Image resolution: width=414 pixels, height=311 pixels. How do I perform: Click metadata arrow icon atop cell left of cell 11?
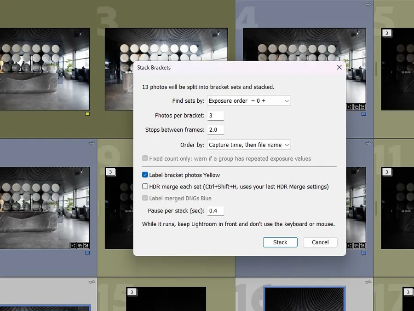(368, 143)
